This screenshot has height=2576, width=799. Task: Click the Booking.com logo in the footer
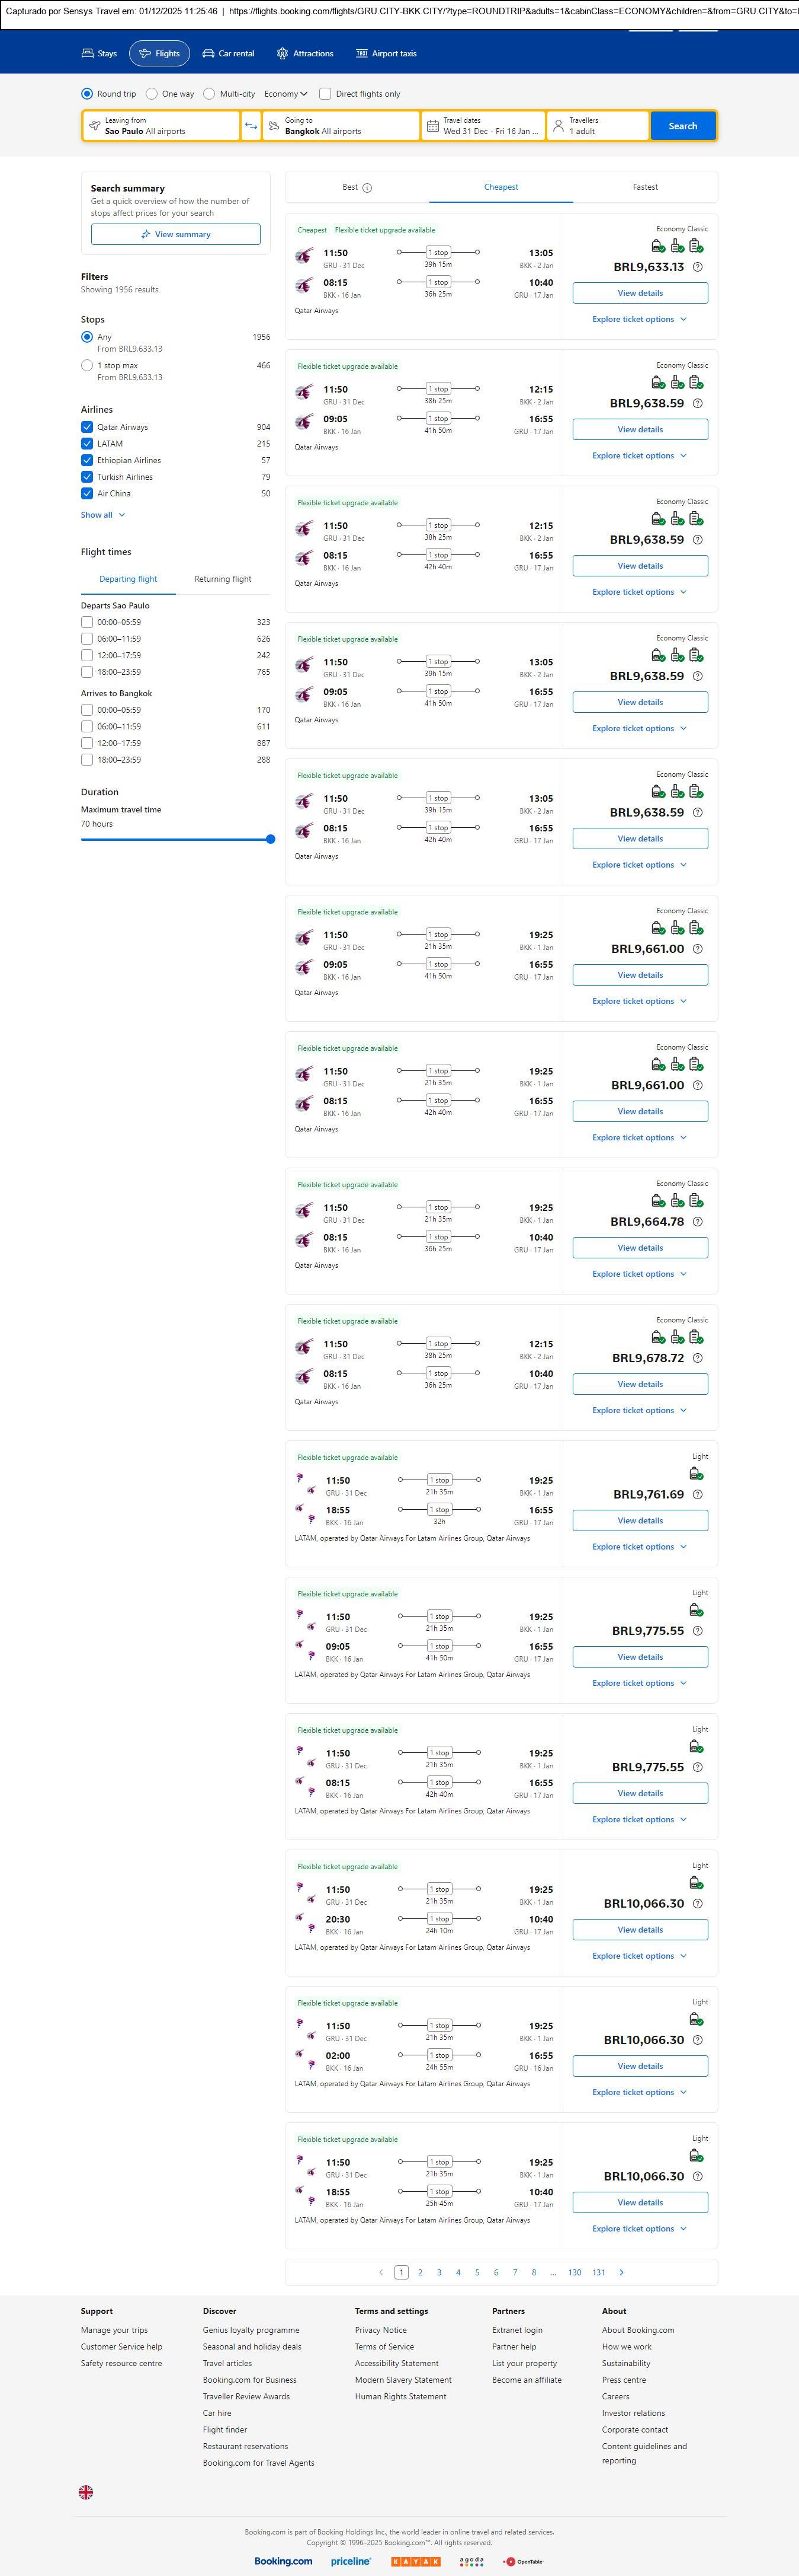[283, 2561]
